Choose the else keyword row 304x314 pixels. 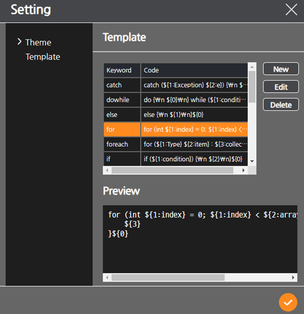(x=122, y=115)
